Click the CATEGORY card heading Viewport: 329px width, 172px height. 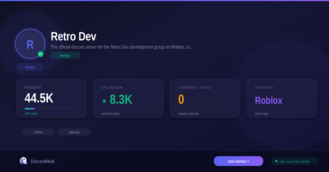point(264,88)
